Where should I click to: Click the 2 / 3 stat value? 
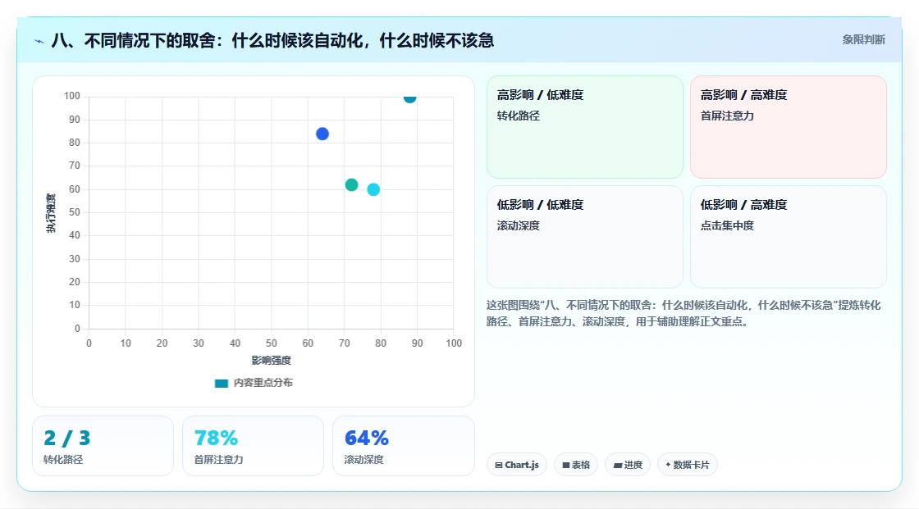(67, 439)
